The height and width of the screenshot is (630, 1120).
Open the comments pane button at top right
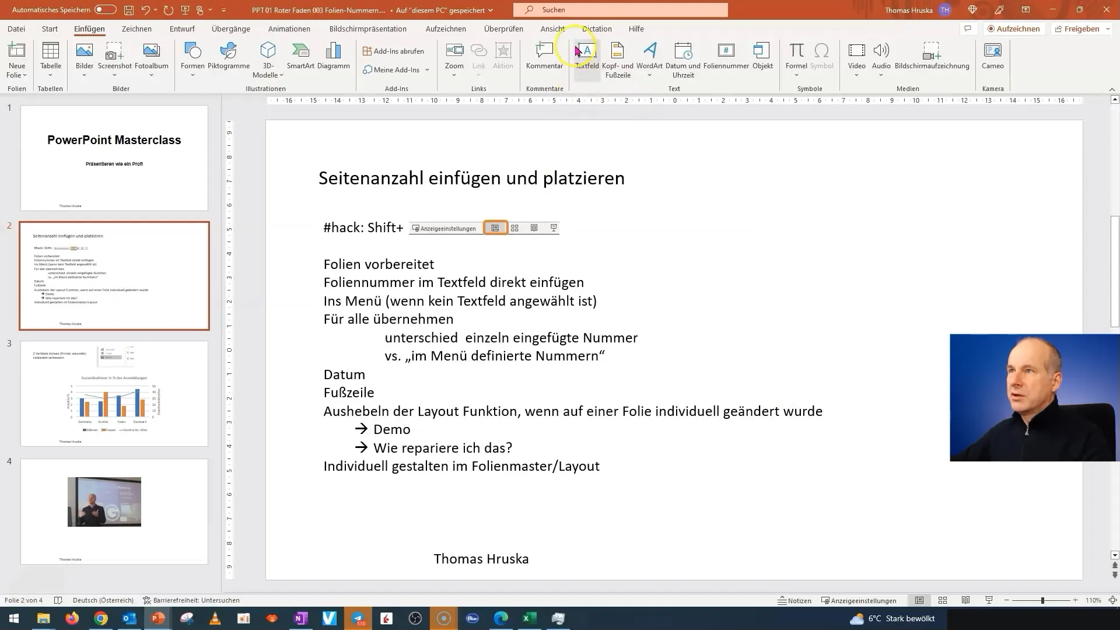[x=968, y=29]
